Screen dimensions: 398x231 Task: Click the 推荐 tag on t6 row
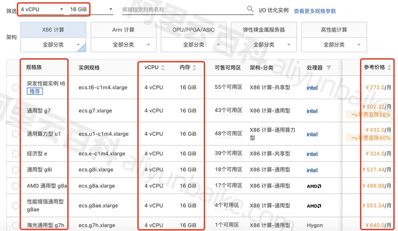(35, 91)
